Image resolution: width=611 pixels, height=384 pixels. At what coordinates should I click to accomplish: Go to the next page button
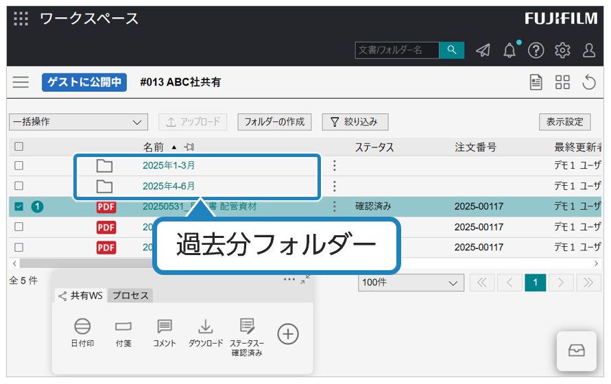pyautogui.click(x=561, y=283)
